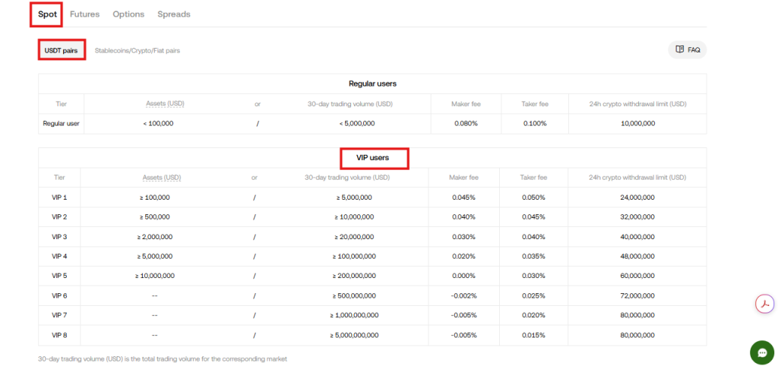The height and width of the screenshot is (366, 778).
Task: Select the VIP 5 tier row
Action: click(372, 276)
